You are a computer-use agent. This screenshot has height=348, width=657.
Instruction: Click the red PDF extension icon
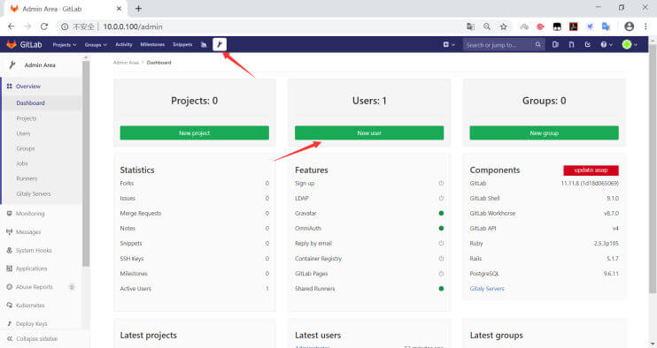573,26
